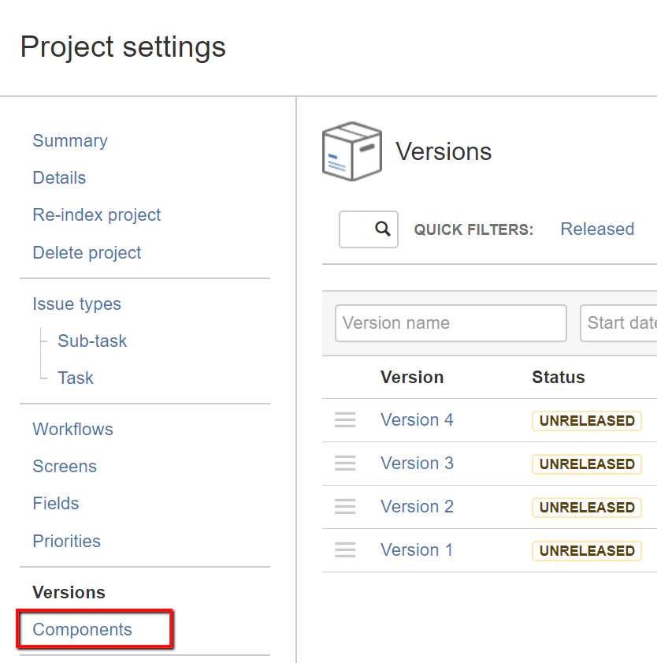Image resolution: width=657 pixels, height=663 pixels.
Task: Apply the Released quick filter
Action: point(596,229)
